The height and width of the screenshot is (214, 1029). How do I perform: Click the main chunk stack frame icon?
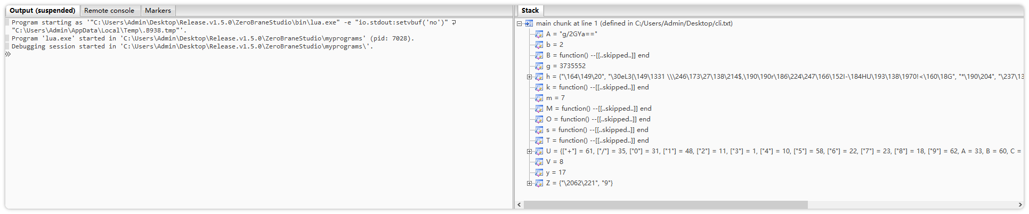529,23
